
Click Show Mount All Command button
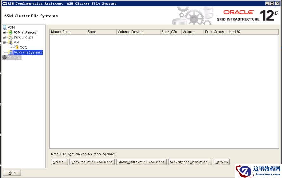(x=92, y=162)
